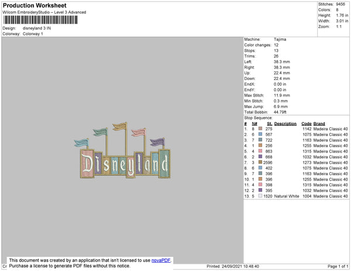Image resolution: width=351 pixels, height=271 pixels.
Task: Click the Page 1 of 1 indicator
Action: (338, 266)
